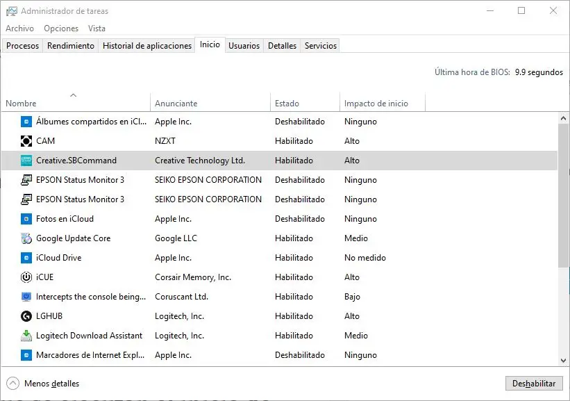Viewport: 570px width, 401px height.
Task: Sort by the Estado column header
Action: click(x=287, y=104)
